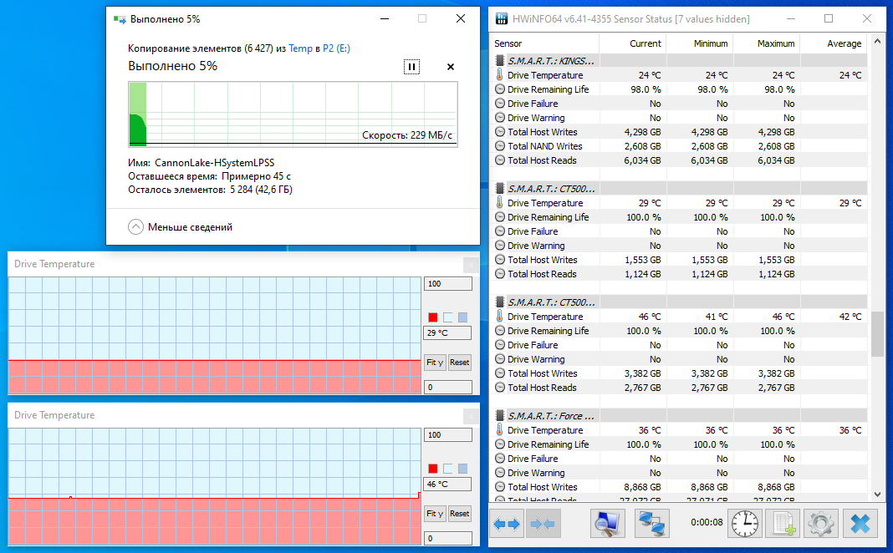
Task: Pause the file copy operation
Action: click(x=411, y=66)
